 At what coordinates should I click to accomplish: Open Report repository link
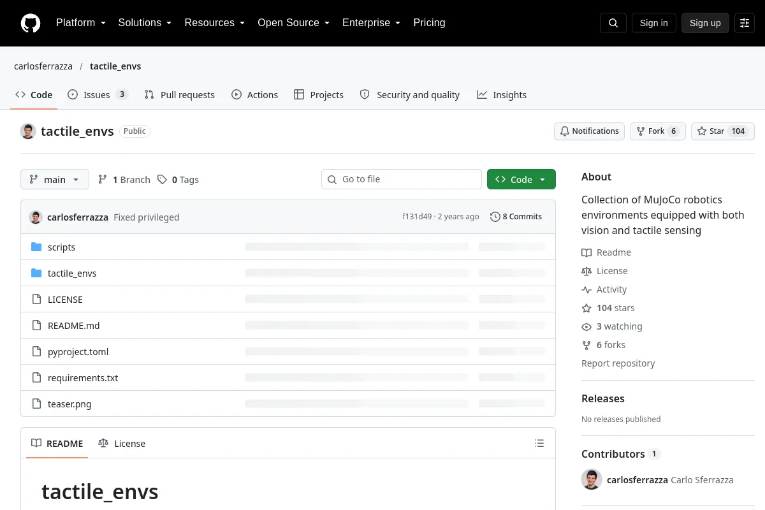[618, 363]
